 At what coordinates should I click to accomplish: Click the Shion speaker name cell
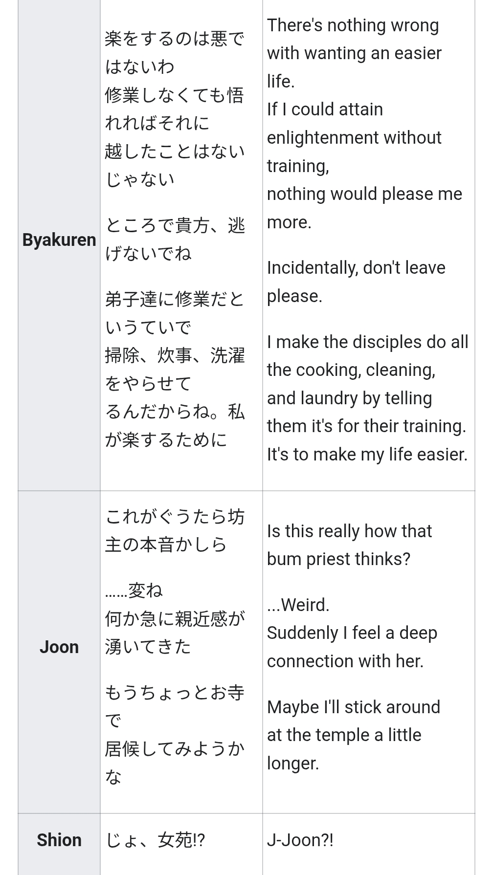coord(59,840)
